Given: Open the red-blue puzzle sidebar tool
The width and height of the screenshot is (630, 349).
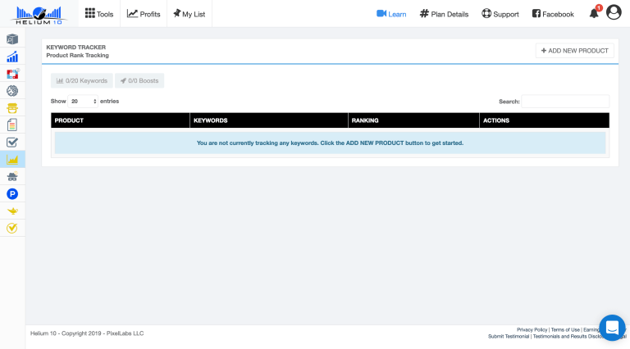Looking at the screenshot, I should pos(12,74).
